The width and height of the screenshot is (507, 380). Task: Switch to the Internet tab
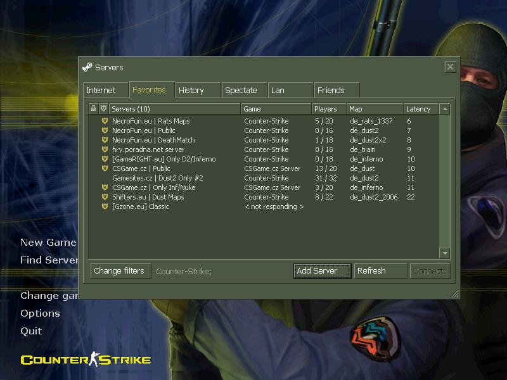click(x=105, y=90)
